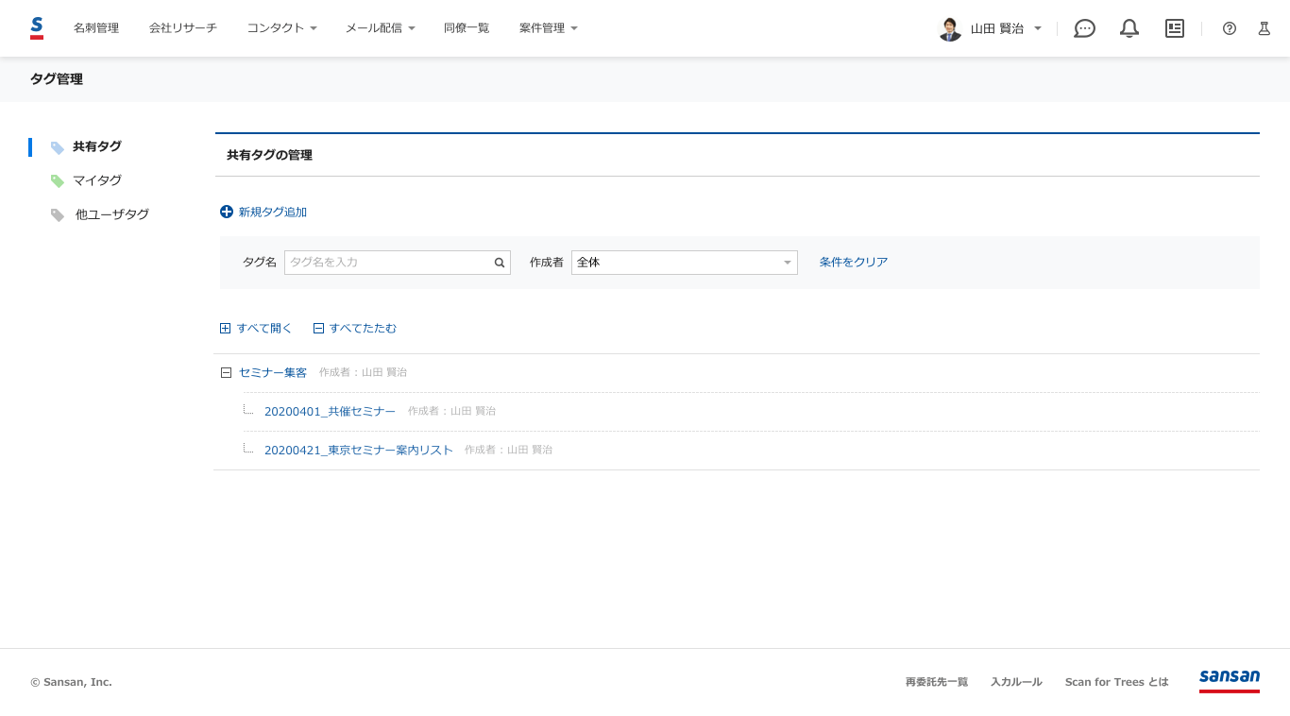Screen dimensions: 1290x716
Task: Click 山田 賢治 profile avatar
Action: [950, 28]
